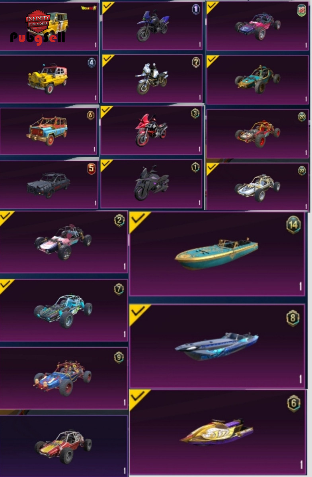The width and height of the screenshot is (312, 477).
Task: Click the level 20 badge on red buggy
Action: 301,116
